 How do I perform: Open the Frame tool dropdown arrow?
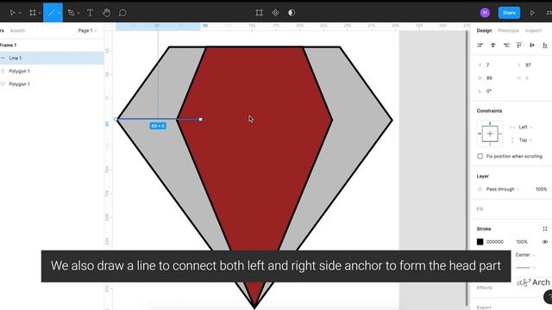click(40, 13)
